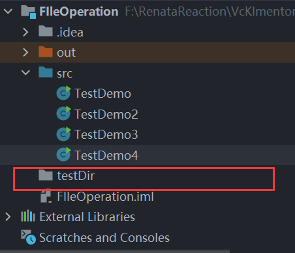Collapse the src folder chevron

[25, 72]
